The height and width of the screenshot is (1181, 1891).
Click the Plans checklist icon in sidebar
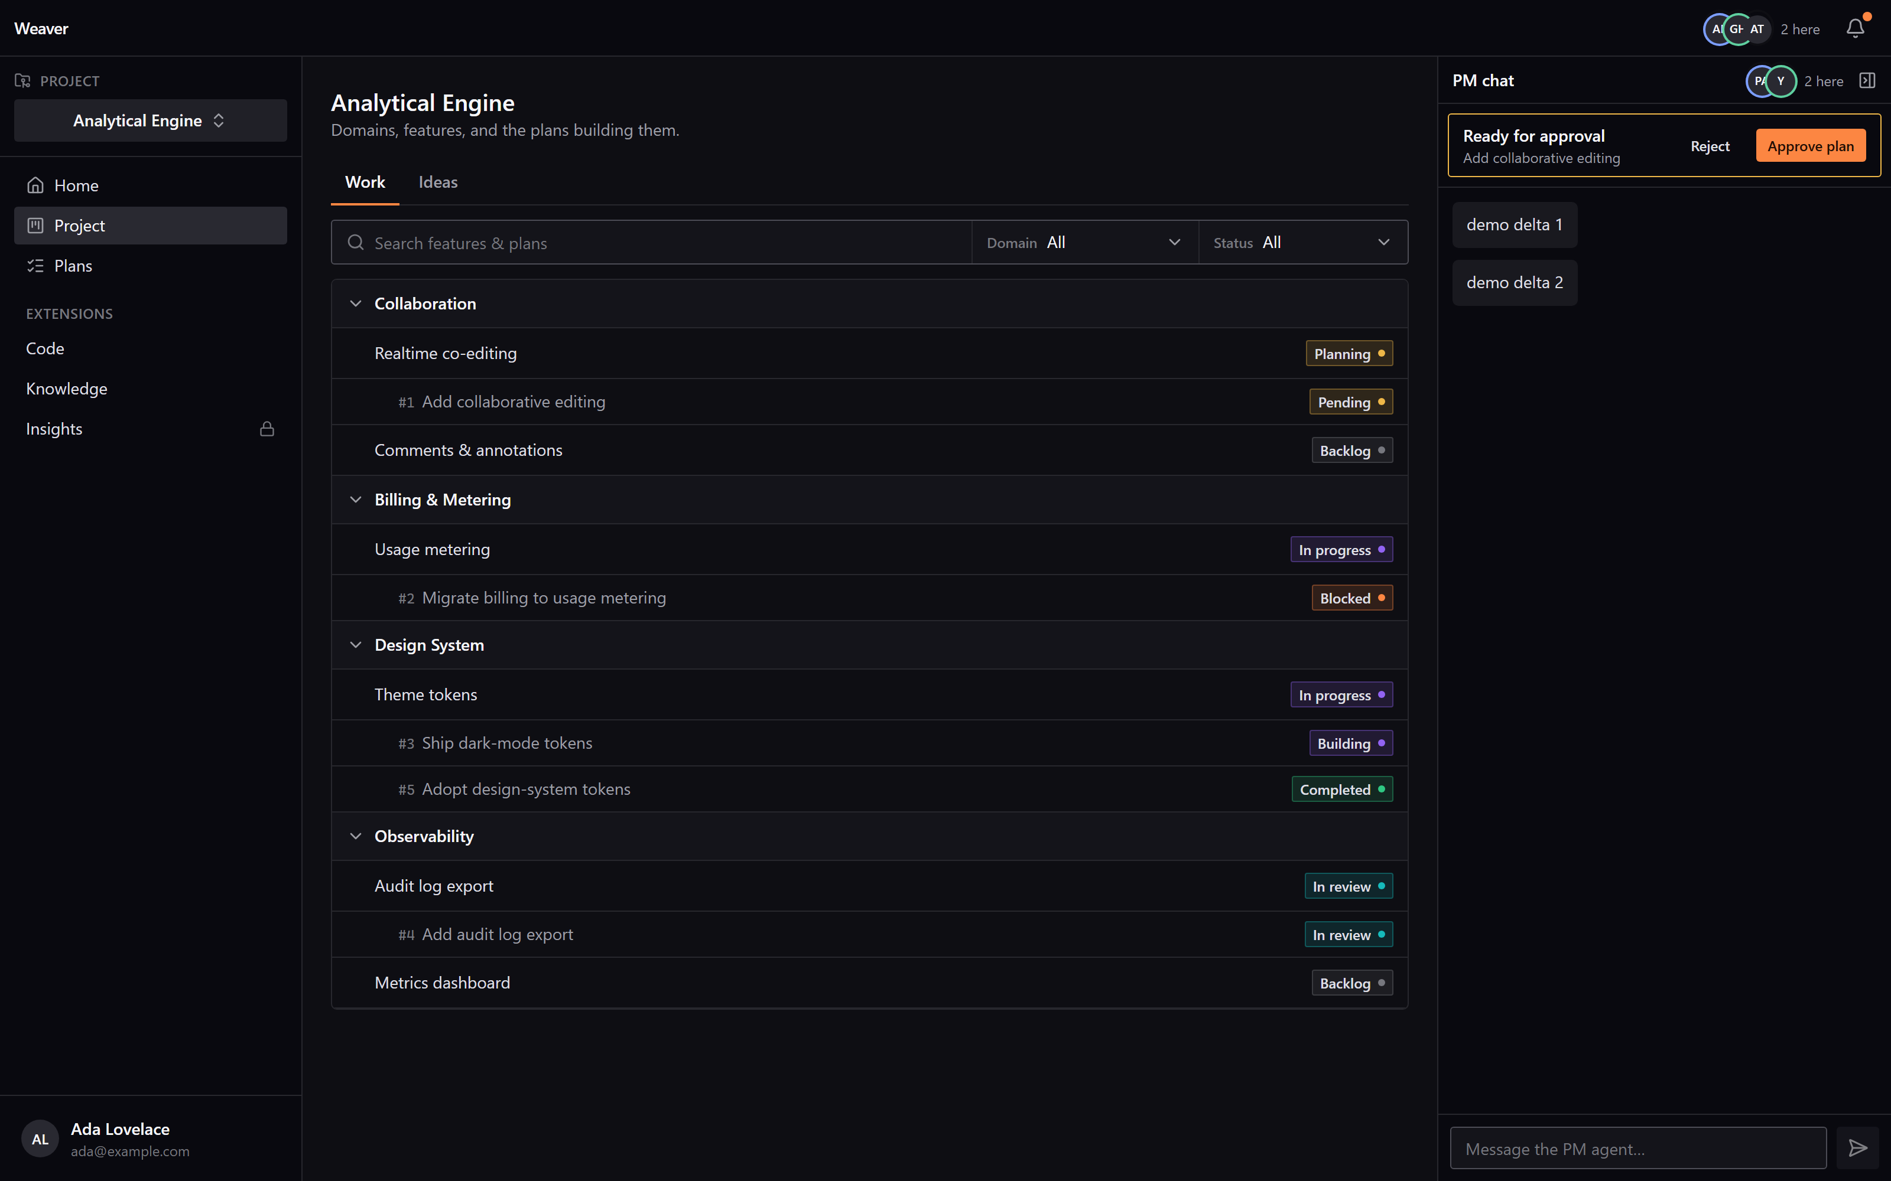(x=35, y=266)
